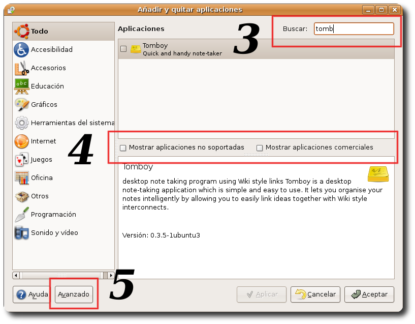Select the Juegos cards icon

(x=21, y=159)
